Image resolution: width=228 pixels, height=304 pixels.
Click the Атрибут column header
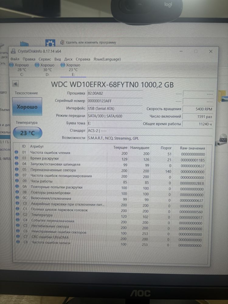(37, 147)
